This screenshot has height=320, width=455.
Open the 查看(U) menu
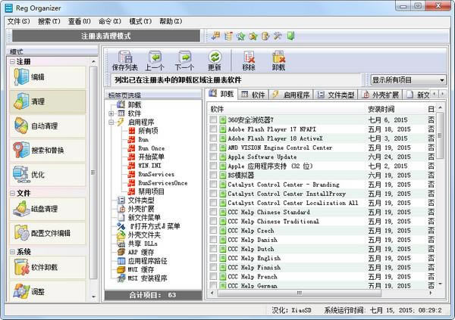click(x=79, y=21)
